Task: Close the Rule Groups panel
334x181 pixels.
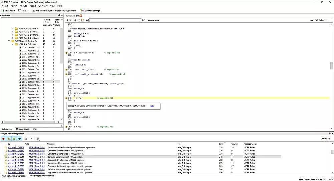Action: tap(62, 15)
